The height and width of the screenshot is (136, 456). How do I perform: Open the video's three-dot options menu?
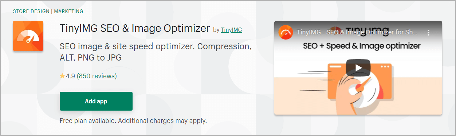pyautogui.click(x=428, y=32)
